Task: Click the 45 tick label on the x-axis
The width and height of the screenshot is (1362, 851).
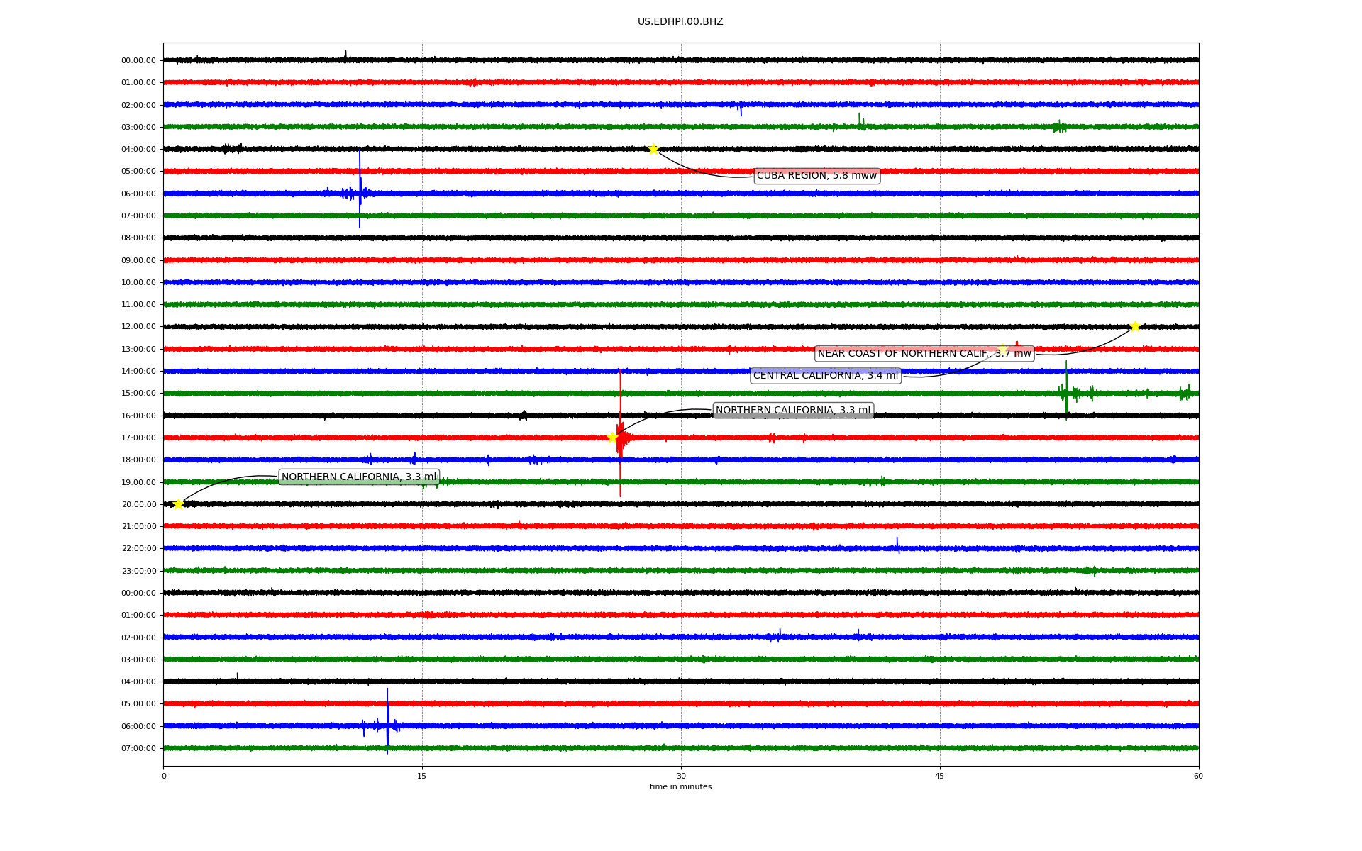Action: (x=940, y=776)
